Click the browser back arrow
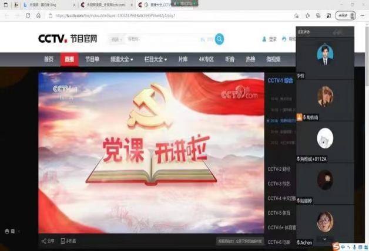Screen dimensions: 369x251 6,15
